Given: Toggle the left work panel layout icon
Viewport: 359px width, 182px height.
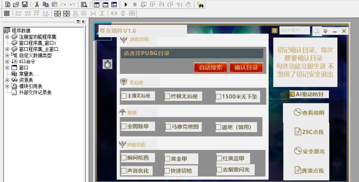Looking at the screenshot, I should pyautogui.click(x=96, y=5).
